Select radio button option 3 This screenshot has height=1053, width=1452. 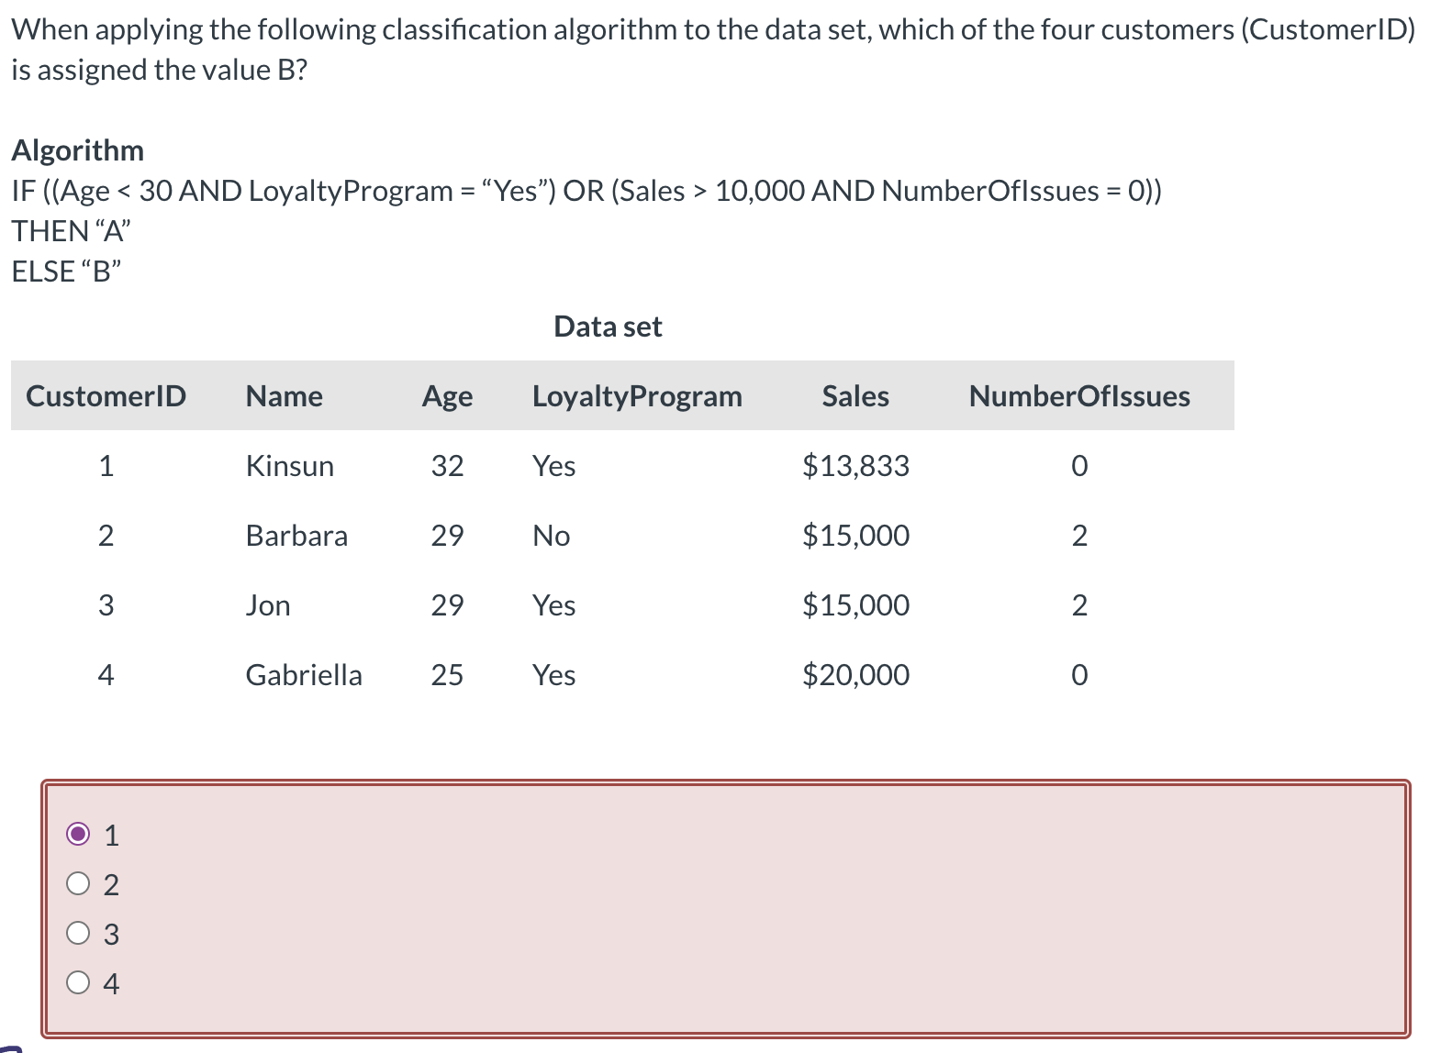click(x=79, y=933)
